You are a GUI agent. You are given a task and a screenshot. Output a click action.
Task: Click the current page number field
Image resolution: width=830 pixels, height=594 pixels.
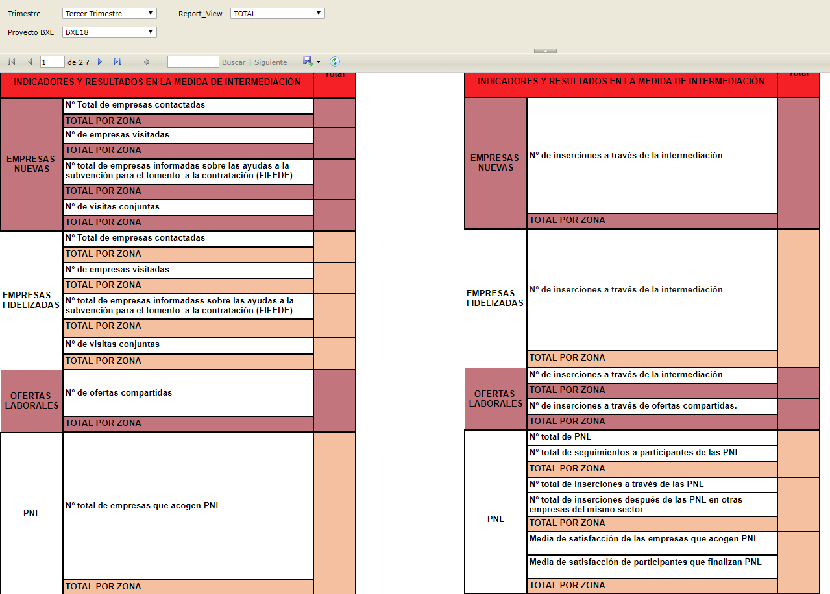click(x=53, y=62)
